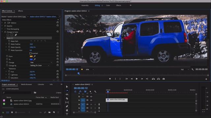The height and width of the screenshot is (118, 211).
Task: Toggle Inverted mask checkbox
Action: [x=30, y=53]
